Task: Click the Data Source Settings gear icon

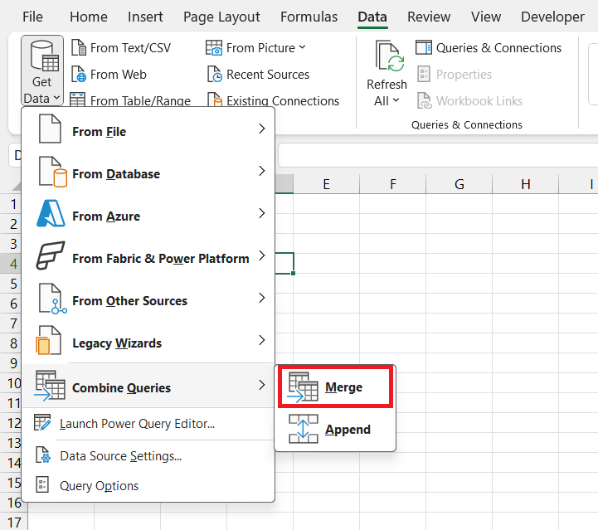Action: pos(43,455)
